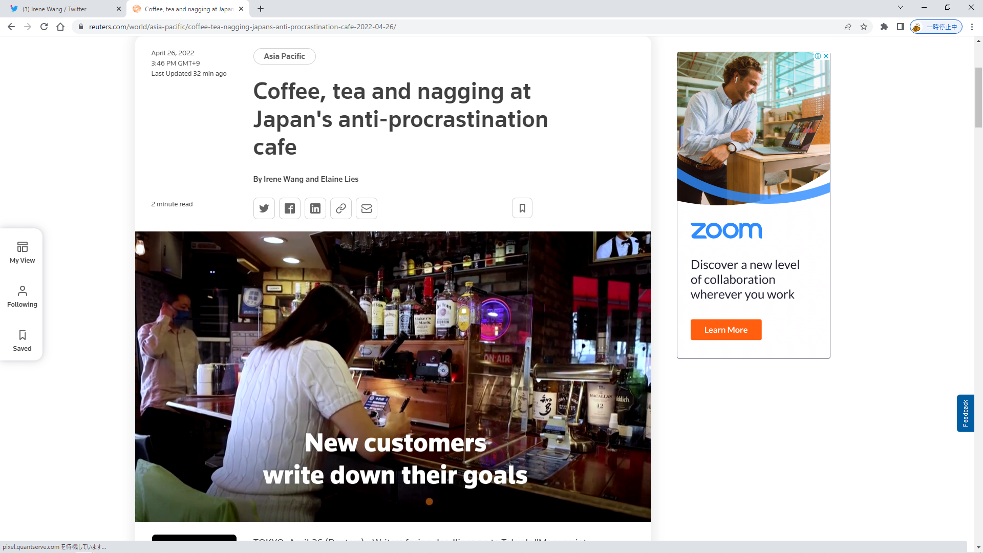
Task: Open a new browser tab
Action: point(261,9)
